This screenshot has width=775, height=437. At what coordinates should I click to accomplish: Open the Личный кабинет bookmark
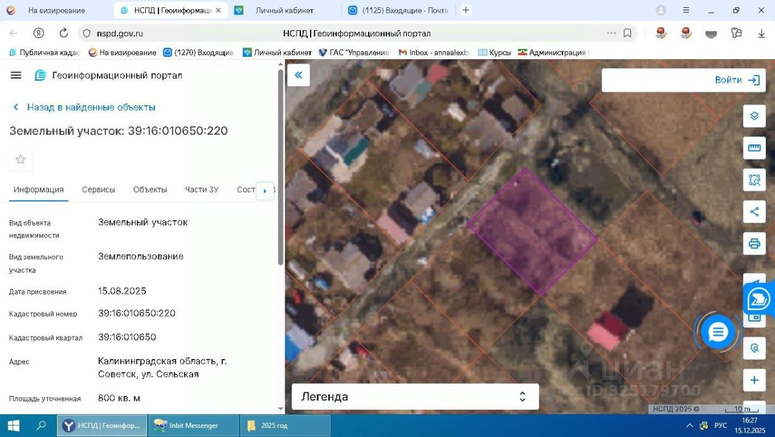coord(277,53)
